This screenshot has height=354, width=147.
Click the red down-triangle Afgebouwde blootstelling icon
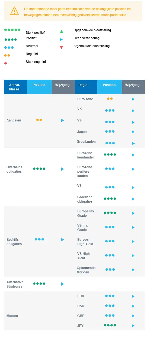(61, 47)
